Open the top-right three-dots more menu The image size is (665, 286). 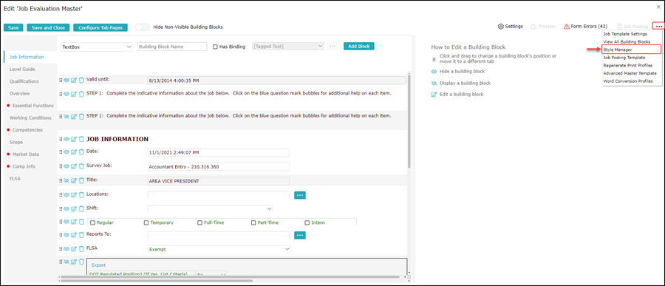coord(658,27)
